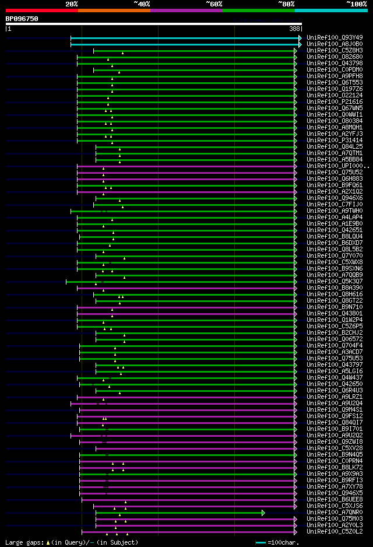This screenshot has width=373, height=547.
Task: Click the orange ~40% identity legend segment
Action: (114, 10)
